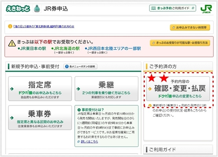Click the 新規予約申込・事前受付 heading
This screenshot has width=218, height=157.
point(35,67)
